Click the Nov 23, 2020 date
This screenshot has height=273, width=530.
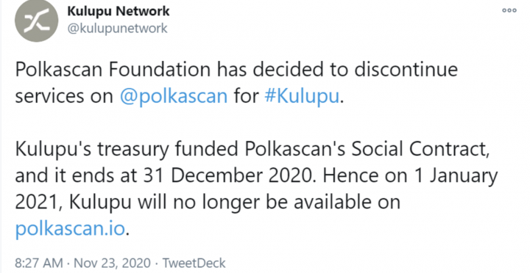pyautogui.click(x=112, y=263)
